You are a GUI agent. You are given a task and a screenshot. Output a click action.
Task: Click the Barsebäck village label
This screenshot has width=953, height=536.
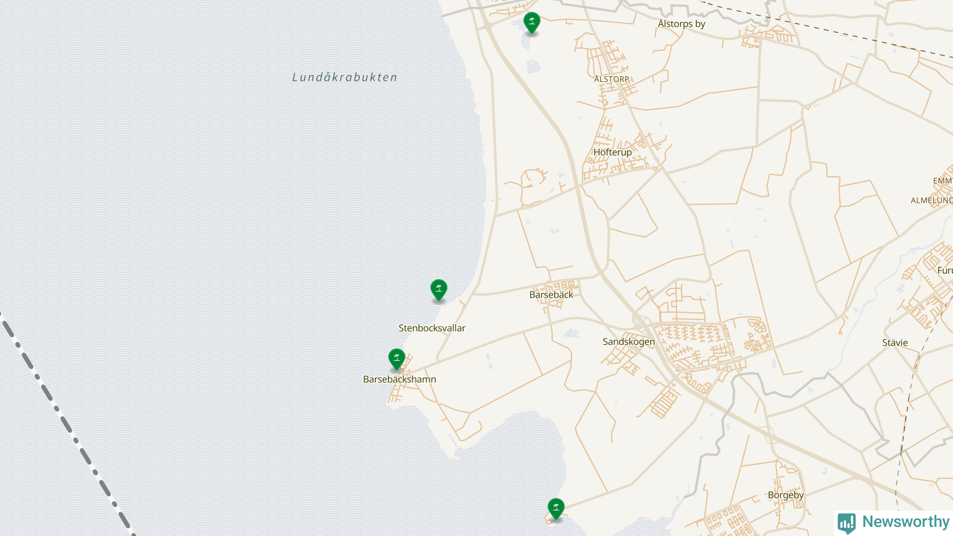click(551, 295)
